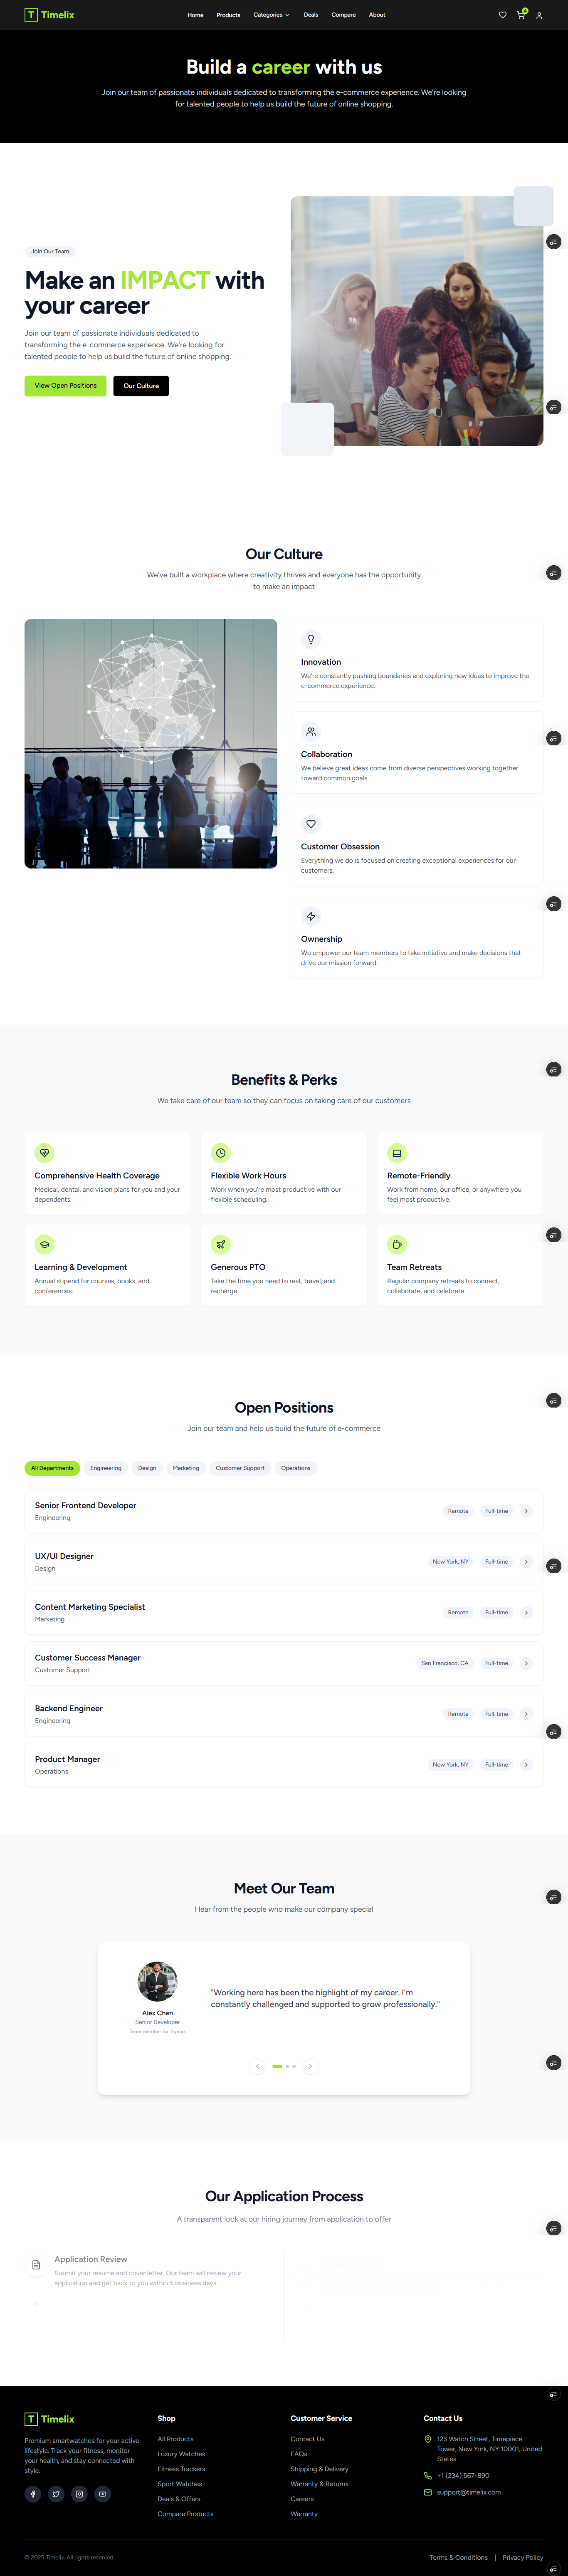Open the user account icon

coord(539,15)
